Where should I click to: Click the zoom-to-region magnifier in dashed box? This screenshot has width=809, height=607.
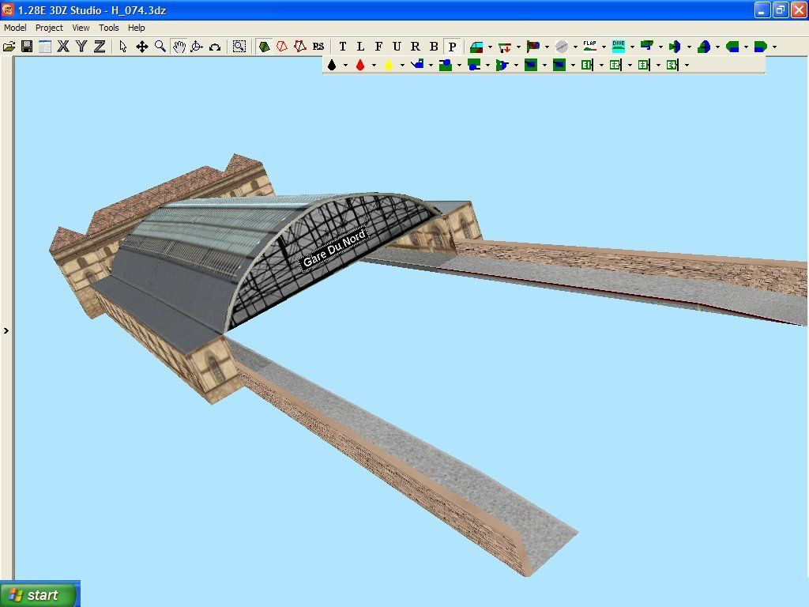pyautogui.click(x=239, y=47)
